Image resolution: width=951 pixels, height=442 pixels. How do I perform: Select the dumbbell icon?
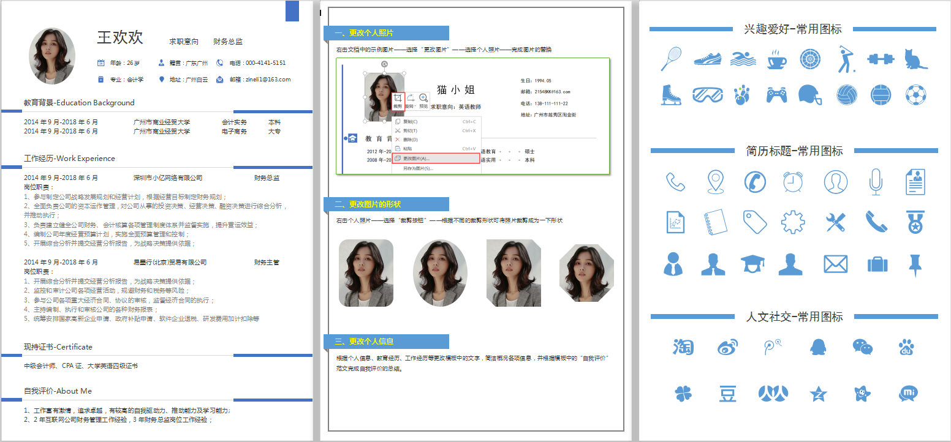[881, 59]
